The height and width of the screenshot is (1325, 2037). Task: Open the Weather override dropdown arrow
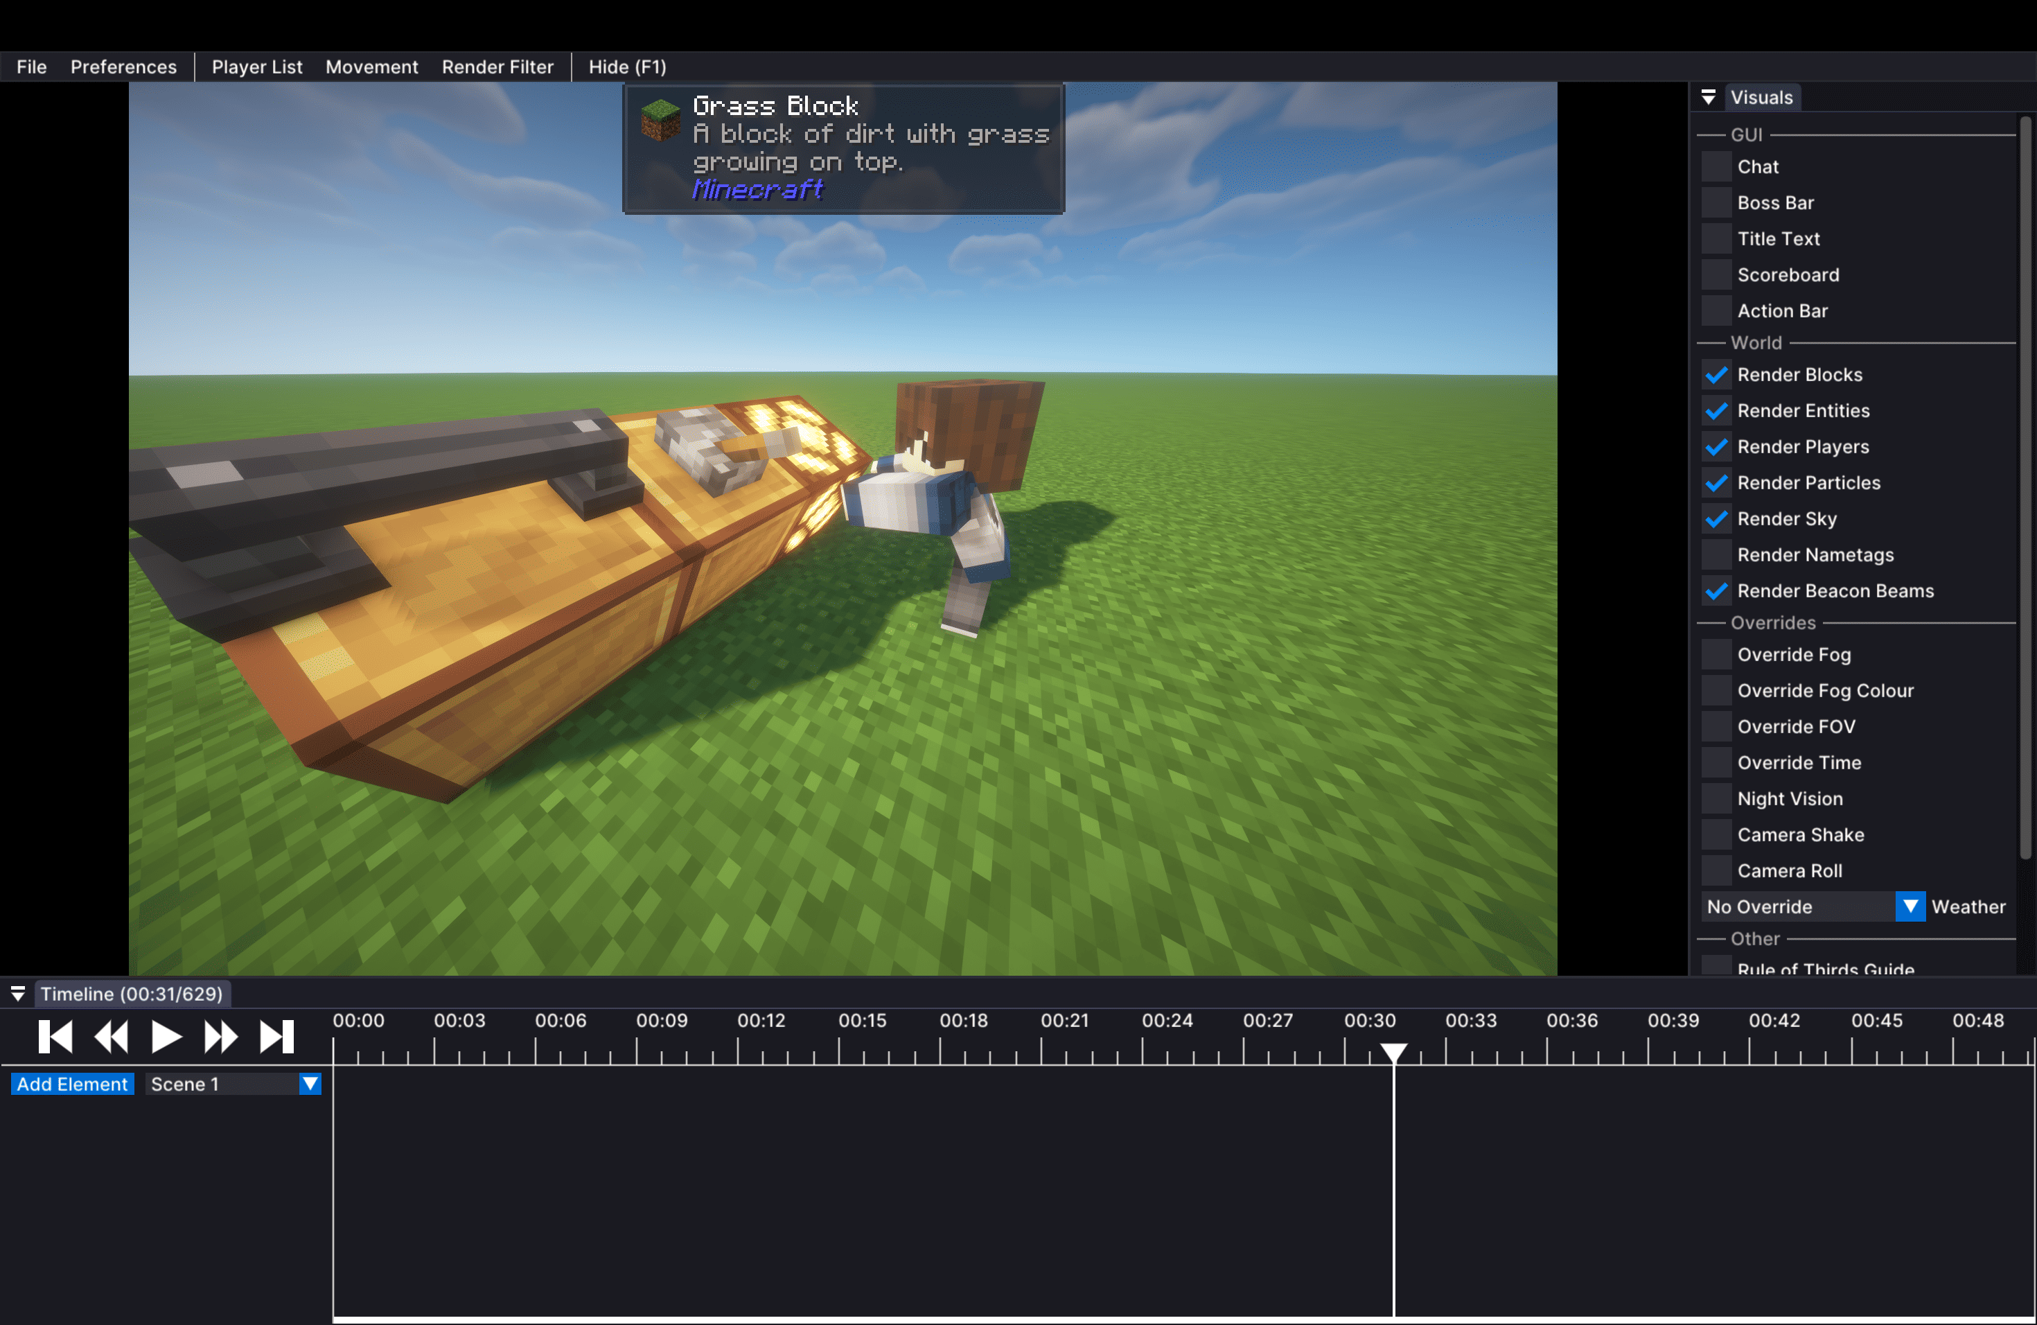click(x=1910, y=906)
